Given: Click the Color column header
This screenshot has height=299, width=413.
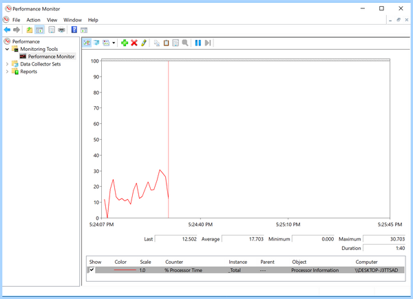Looking at the screenshot, I should click(x=120, y=262).
